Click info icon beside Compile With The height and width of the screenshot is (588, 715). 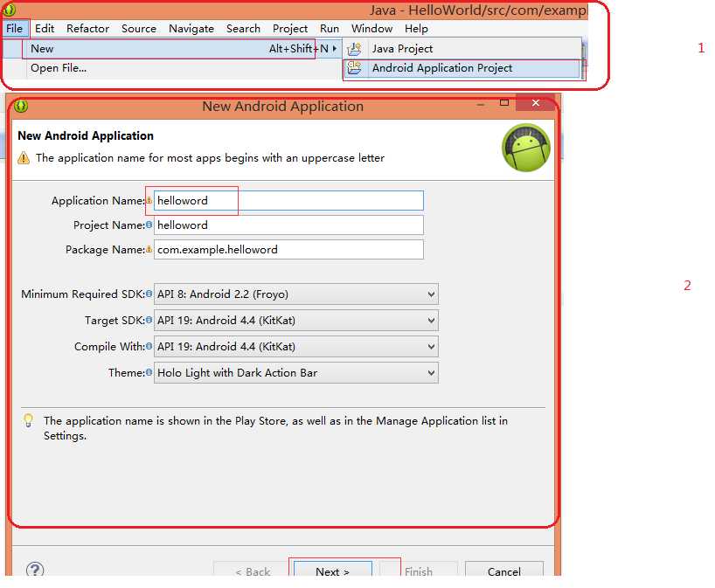coord(149,346)
